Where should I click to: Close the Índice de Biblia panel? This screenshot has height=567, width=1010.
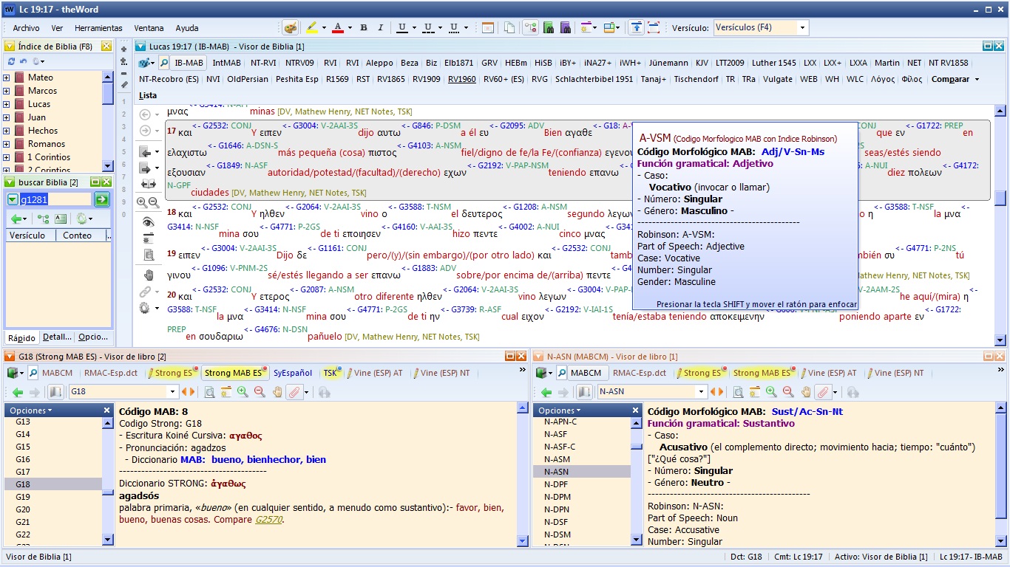106,47
